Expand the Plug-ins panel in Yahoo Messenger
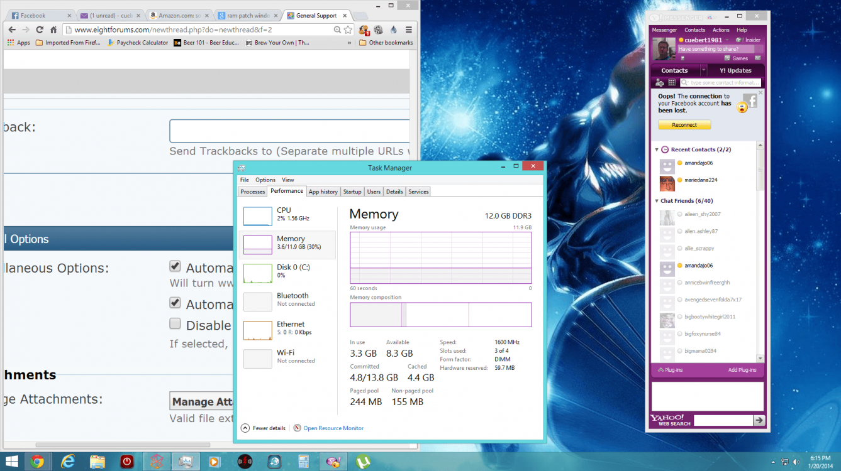 (670, 370)
